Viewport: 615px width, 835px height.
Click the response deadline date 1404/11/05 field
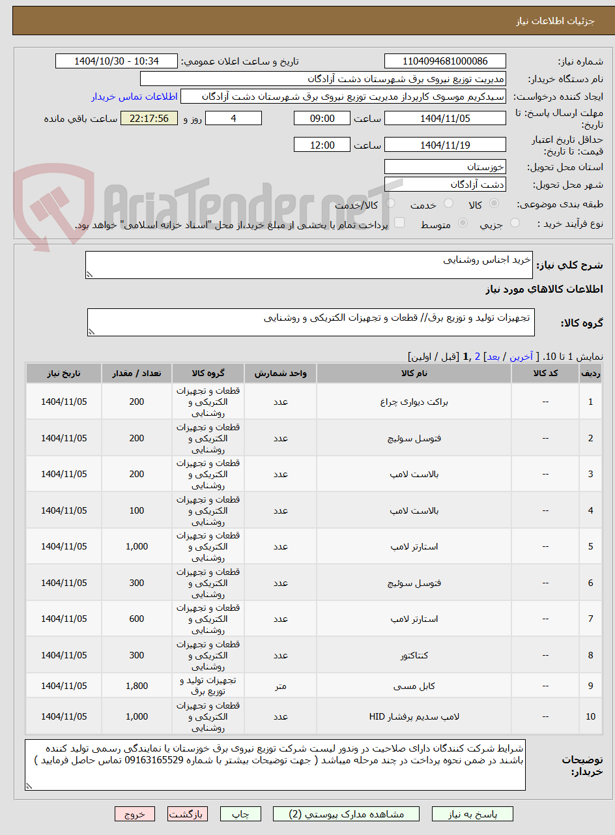pyautogui.click(x=445, y=118)
